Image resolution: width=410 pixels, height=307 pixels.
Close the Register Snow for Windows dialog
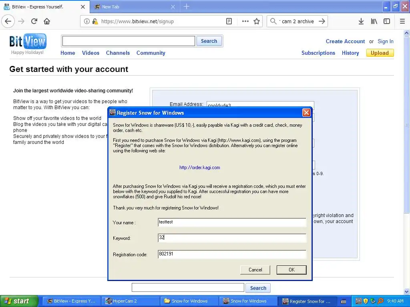click(x=306, y=112)
